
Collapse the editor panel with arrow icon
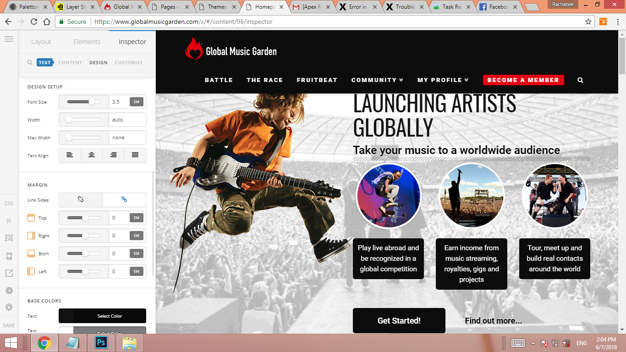9,291
